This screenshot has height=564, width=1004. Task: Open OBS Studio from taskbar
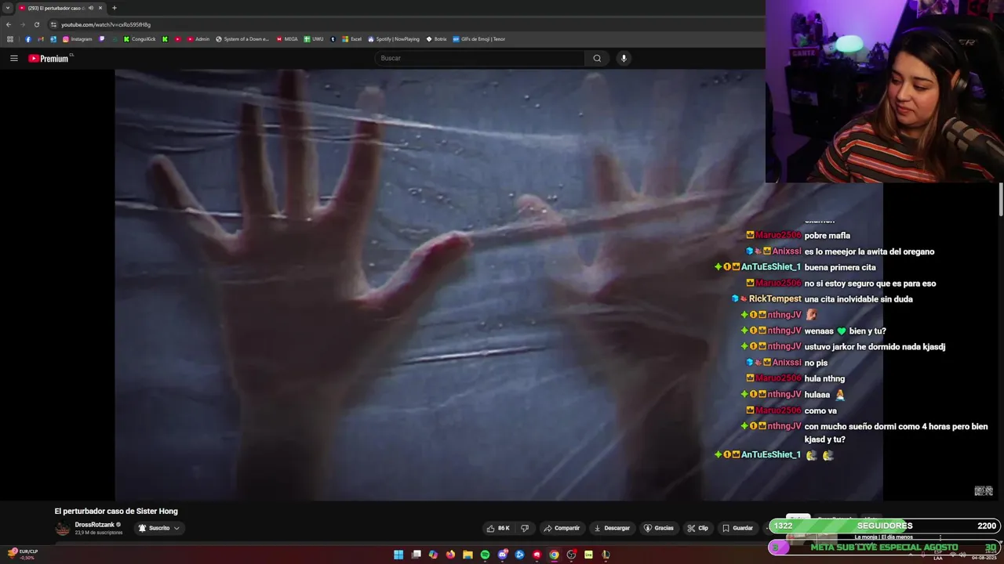pyautogui.click(x=571, y=555)
